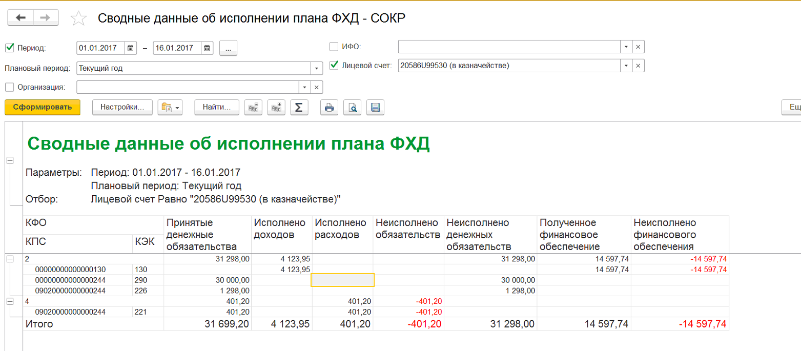
Task: Click the forward navigation arrow
Action: click(46, 18)
